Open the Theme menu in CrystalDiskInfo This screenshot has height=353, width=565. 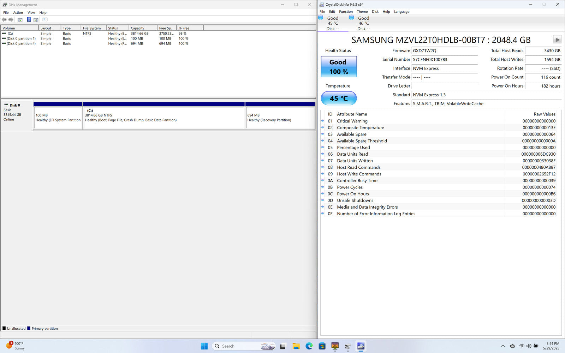(362, 12)
